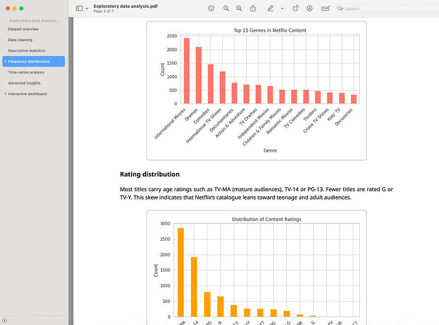Click the Page 3 of 7 indicator

click(104, 11)
